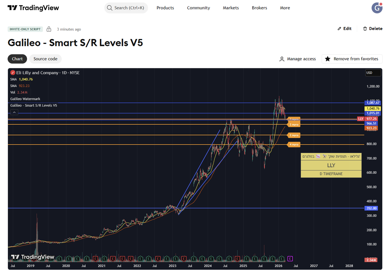Screen dimensions: 391x273
Task: Open the Products menu
Action: (165, 8)
